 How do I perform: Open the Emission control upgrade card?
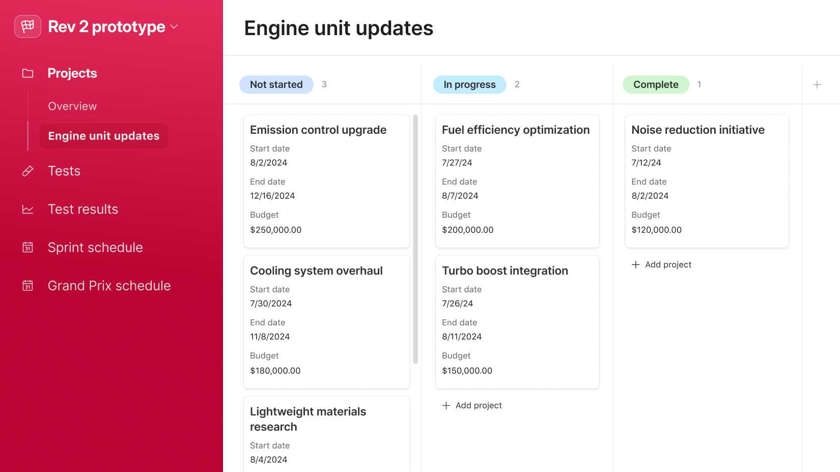[327, 181]
